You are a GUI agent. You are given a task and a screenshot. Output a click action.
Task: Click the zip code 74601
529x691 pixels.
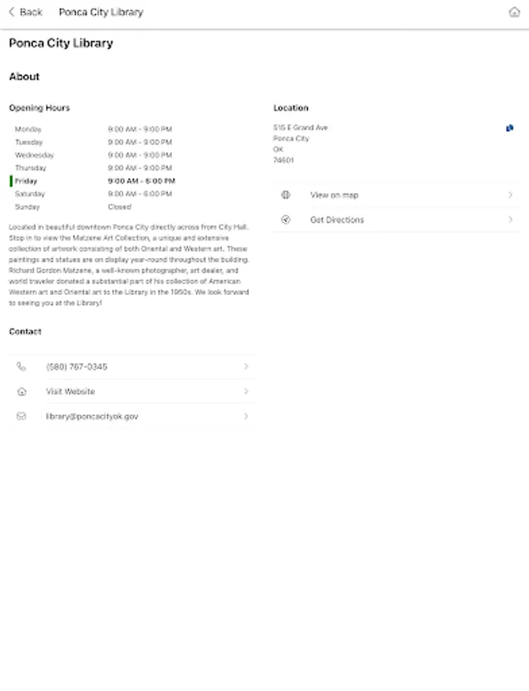coord(283,160)
